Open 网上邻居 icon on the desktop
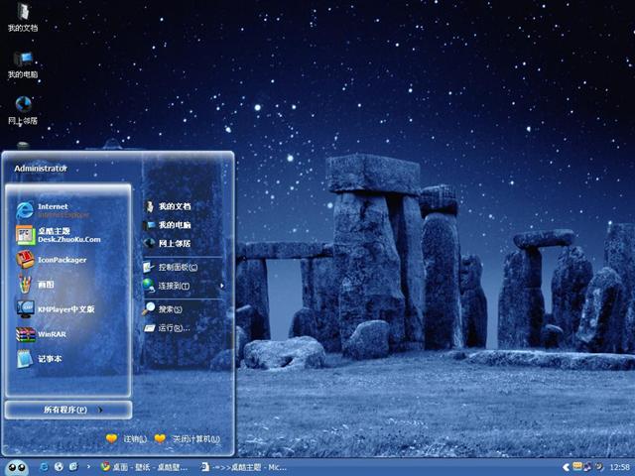The height and width of the screenshot is (476, 635). coord(23,110)
